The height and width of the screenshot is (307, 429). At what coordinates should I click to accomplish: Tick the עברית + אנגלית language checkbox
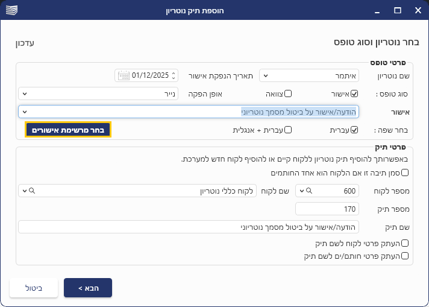click(x=288, y=130)
